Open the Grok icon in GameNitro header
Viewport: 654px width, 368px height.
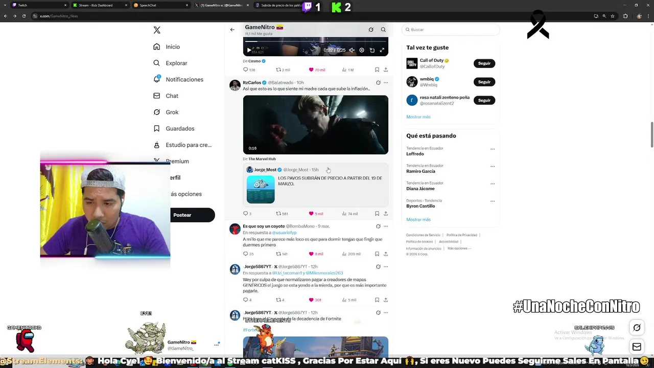point(371,30)
